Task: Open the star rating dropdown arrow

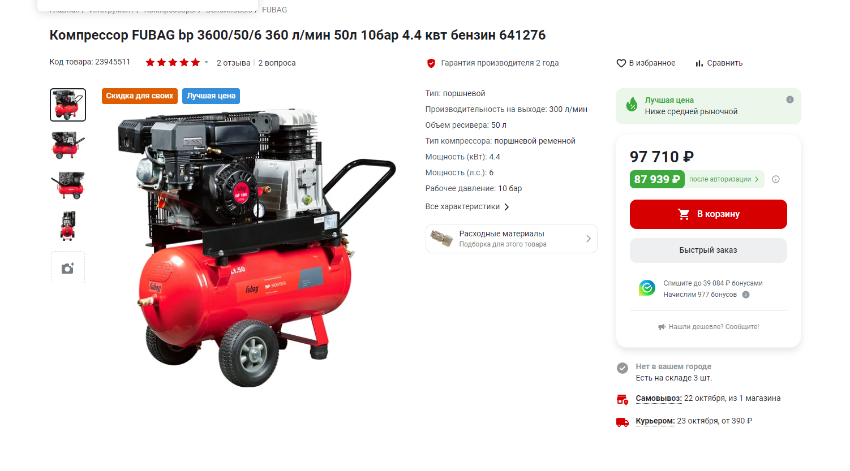Action: pyautogui.click(x=207, y=63)
